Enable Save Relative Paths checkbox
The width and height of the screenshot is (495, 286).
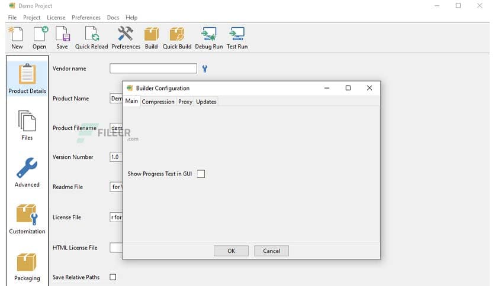click(112, 277)
